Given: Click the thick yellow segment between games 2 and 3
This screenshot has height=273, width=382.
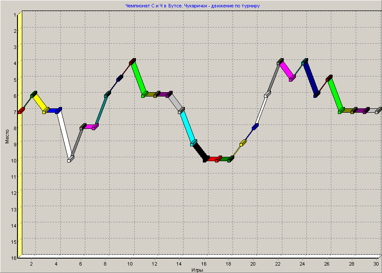Looking at the screenshot, I should (40, 103).
